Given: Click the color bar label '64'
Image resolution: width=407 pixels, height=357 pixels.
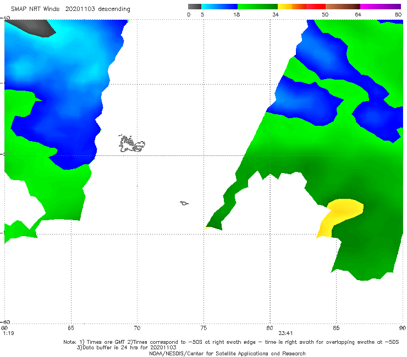Looking at the screenshot, I should pyautogui.click(x=358, y=15).
